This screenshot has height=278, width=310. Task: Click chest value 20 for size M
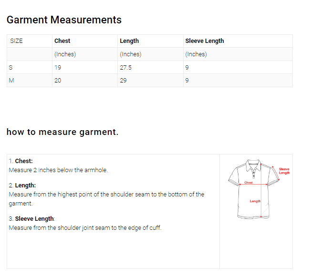coord(58,81)
